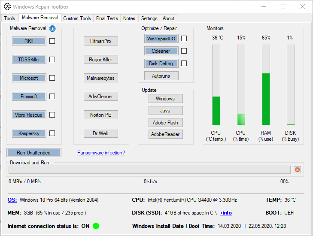Click the 41GB of free space text
Viewport: 313px width, 236px height.
pos(191,213)
